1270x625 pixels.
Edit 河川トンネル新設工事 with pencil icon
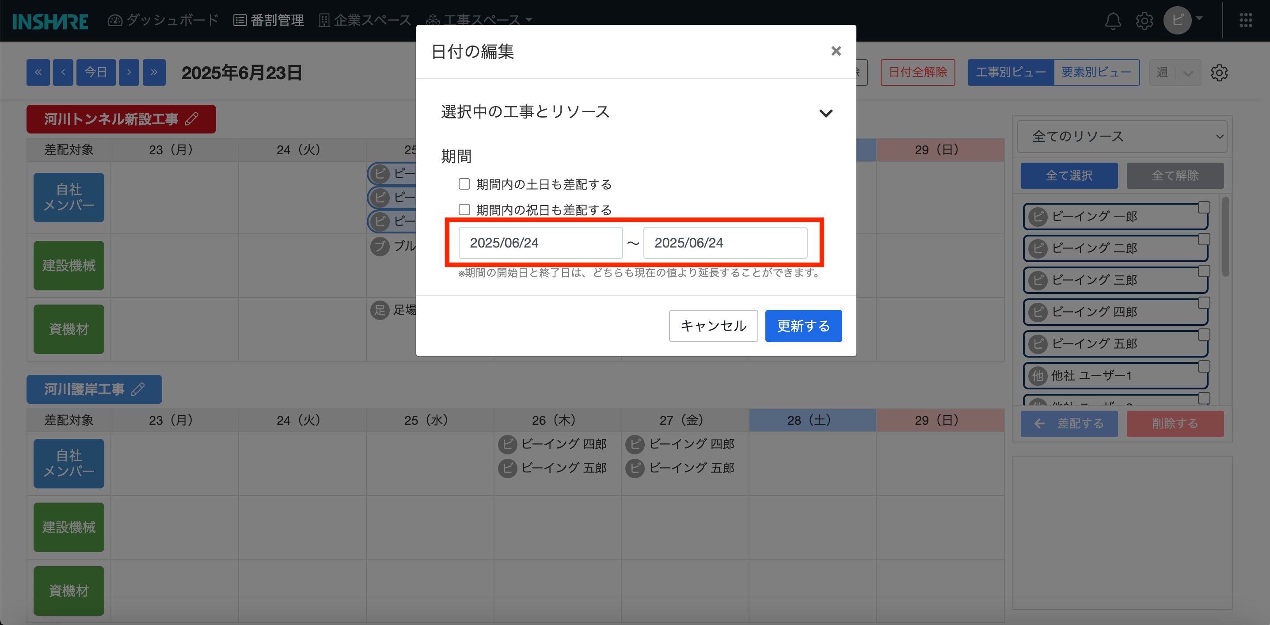point(192,118)
